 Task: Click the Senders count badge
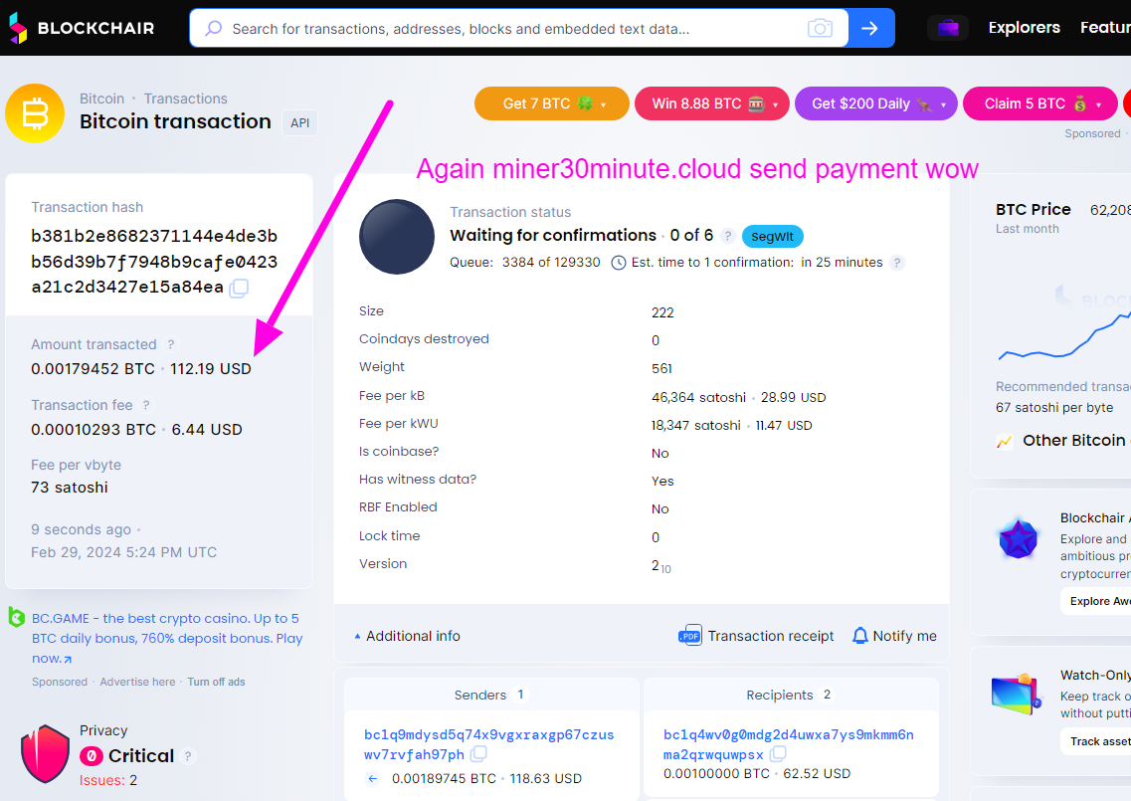[520, 695]
